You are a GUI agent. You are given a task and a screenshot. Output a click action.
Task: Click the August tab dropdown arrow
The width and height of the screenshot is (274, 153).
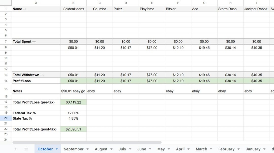[x=111, y=149]
